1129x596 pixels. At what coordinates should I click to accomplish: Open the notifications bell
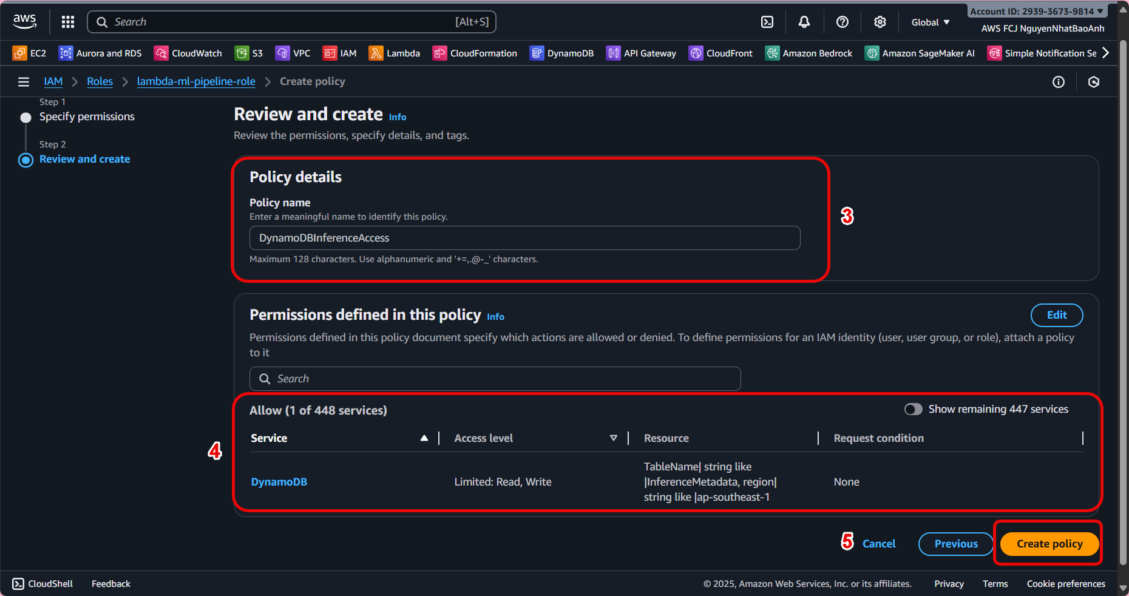tap(804, 22)
